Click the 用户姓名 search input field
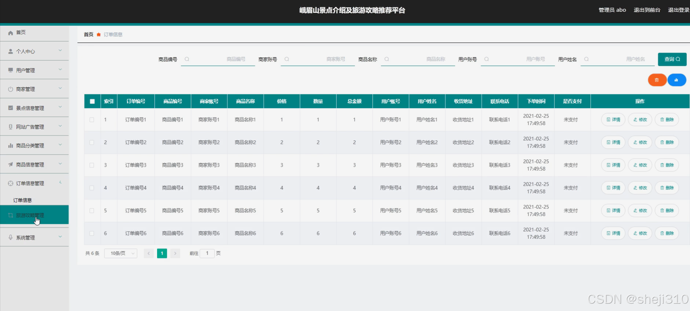Screen dimensions: 690x311 coord(617,59)
